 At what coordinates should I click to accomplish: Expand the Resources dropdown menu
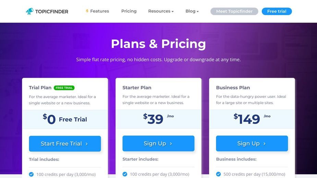tap(161, 11)
